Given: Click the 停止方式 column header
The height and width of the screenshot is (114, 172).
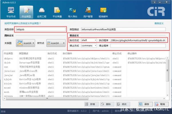Looking at the screenshot, I should click(x=117, y=54).
